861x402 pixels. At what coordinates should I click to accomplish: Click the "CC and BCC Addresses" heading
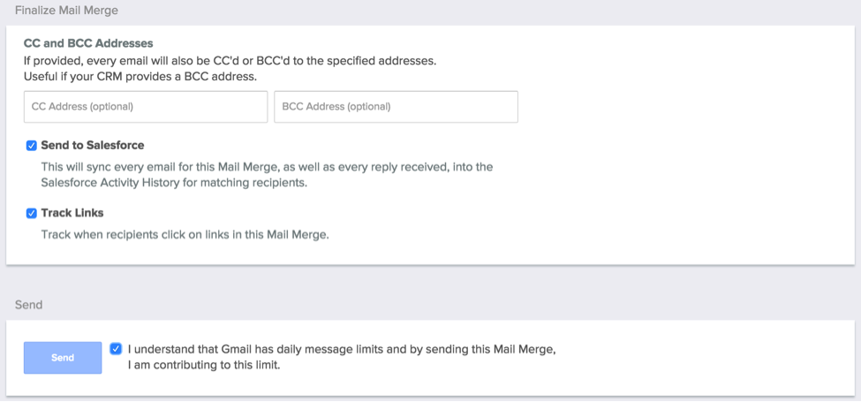pyautogui.click(x=88, y=42)
